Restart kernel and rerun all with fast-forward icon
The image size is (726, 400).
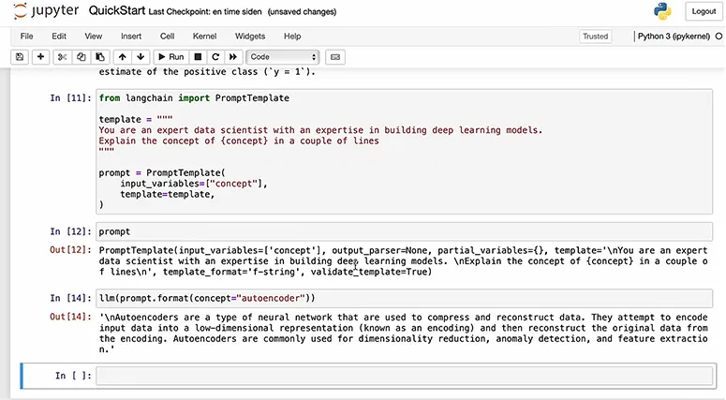tap(233, 57)
